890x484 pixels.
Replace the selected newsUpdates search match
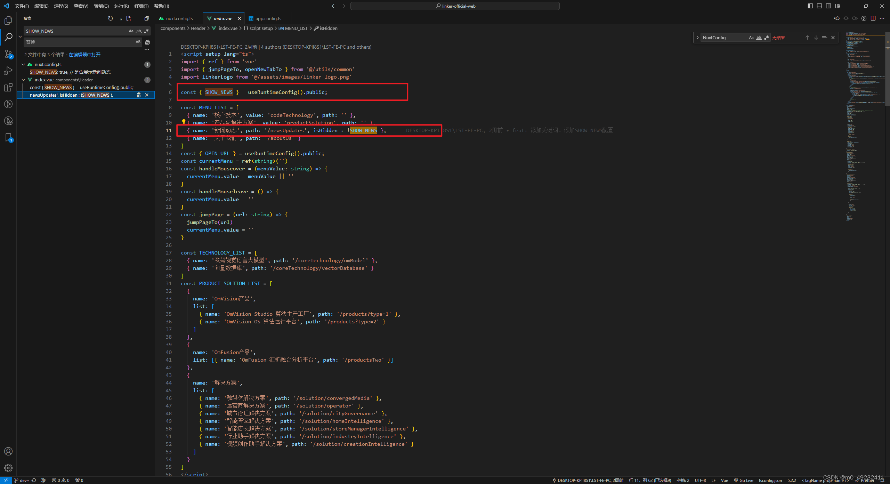pos(139,95)
